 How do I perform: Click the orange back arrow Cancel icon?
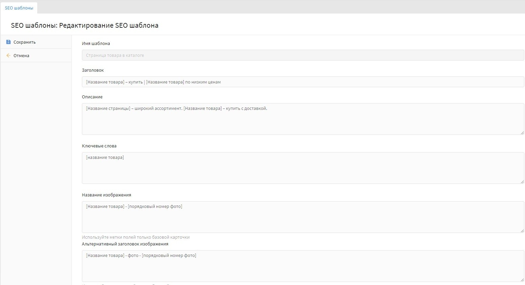pos(8,55)
